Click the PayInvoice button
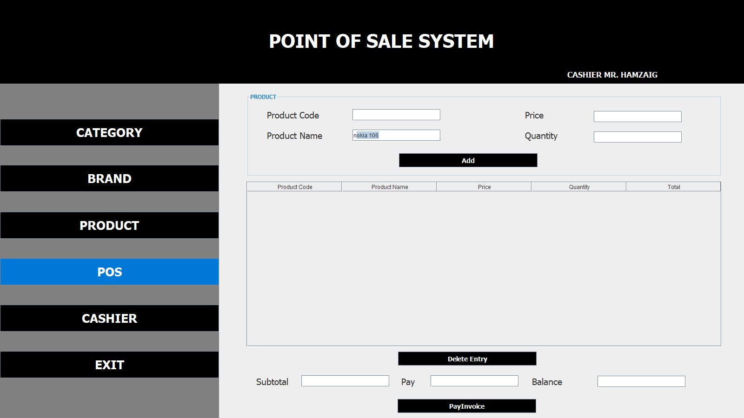This screenshot has width=744, height=418. pyautogui.click(x=466, y=406)
